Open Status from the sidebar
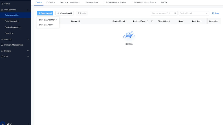 (7, 3)
